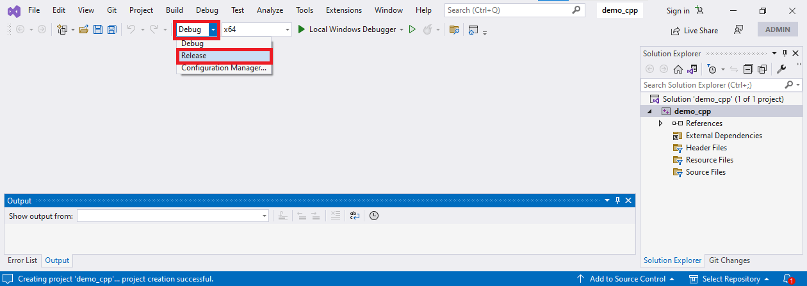The width and height of the screenshot is (807, 286).
Task: Click the Clear All icon in the Output toolbar
Action: coord(335,216)
